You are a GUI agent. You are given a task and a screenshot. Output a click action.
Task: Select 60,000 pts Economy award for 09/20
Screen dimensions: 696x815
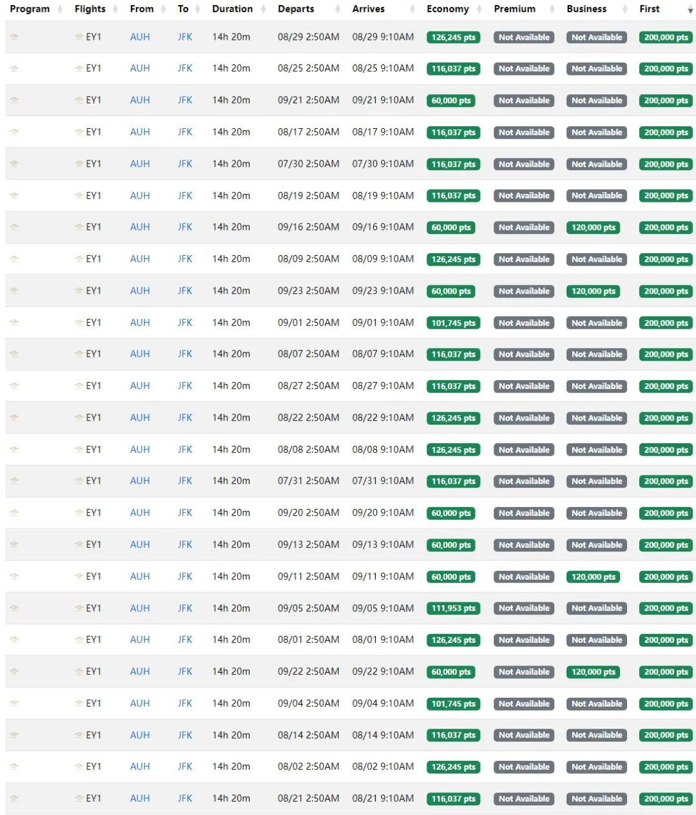coord(451,513)
